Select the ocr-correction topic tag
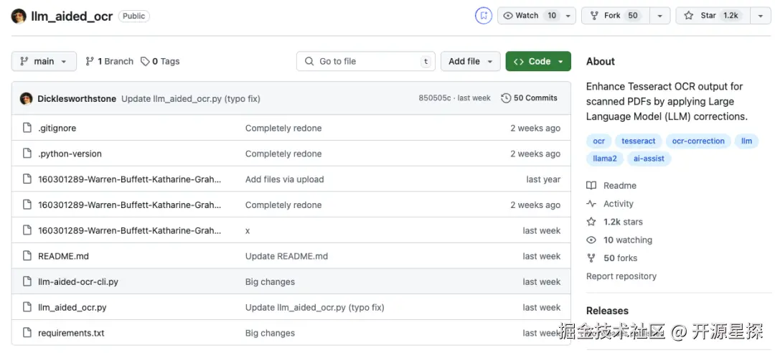Viewport: 775px width, 353px height. 698,141
